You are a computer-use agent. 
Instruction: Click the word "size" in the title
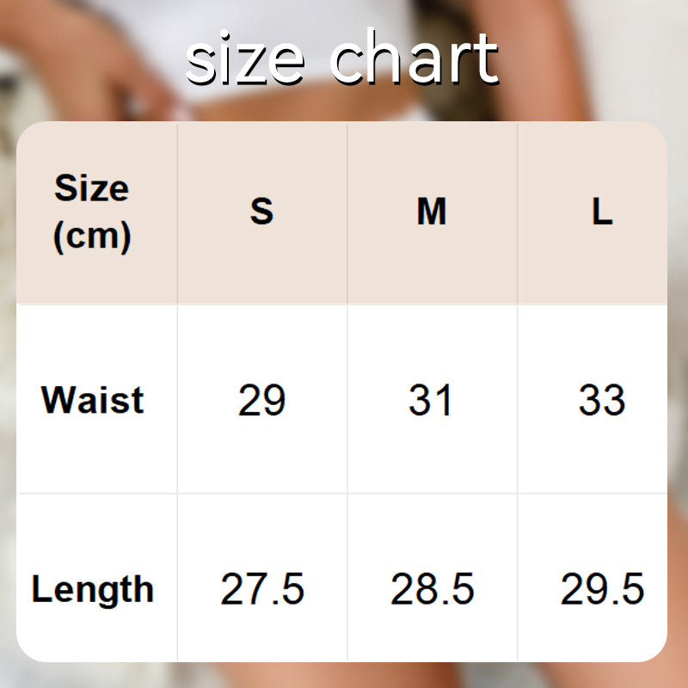click(x=245, y=60)
